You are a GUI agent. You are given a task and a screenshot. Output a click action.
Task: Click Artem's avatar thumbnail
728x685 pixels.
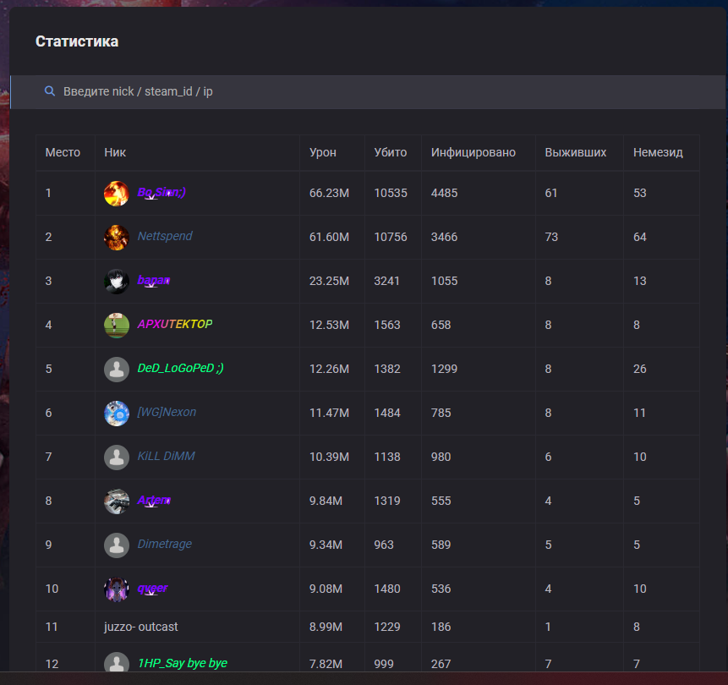tap(117, 501)
